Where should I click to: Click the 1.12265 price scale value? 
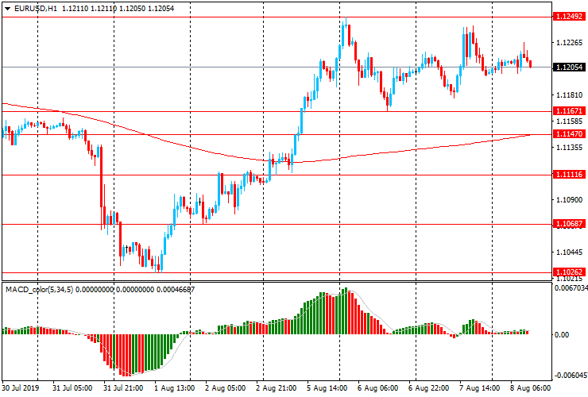(x=570, y=43)
